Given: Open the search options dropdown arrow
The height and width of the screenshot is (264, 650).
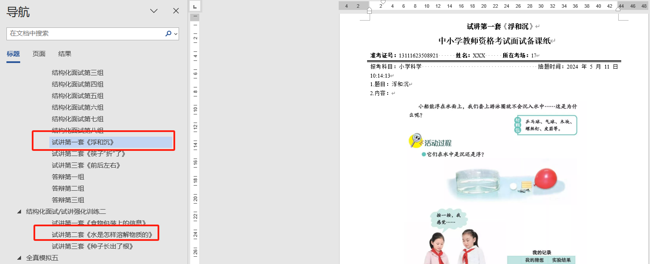Looking at the screenshot, I should point(176,34).
